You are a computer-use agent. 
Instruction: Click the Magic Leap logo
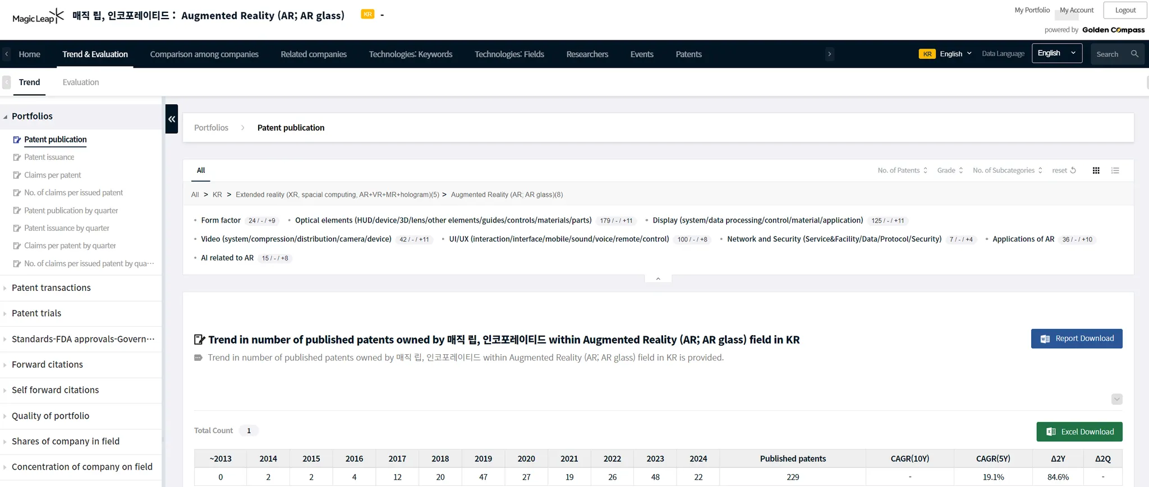38,16
